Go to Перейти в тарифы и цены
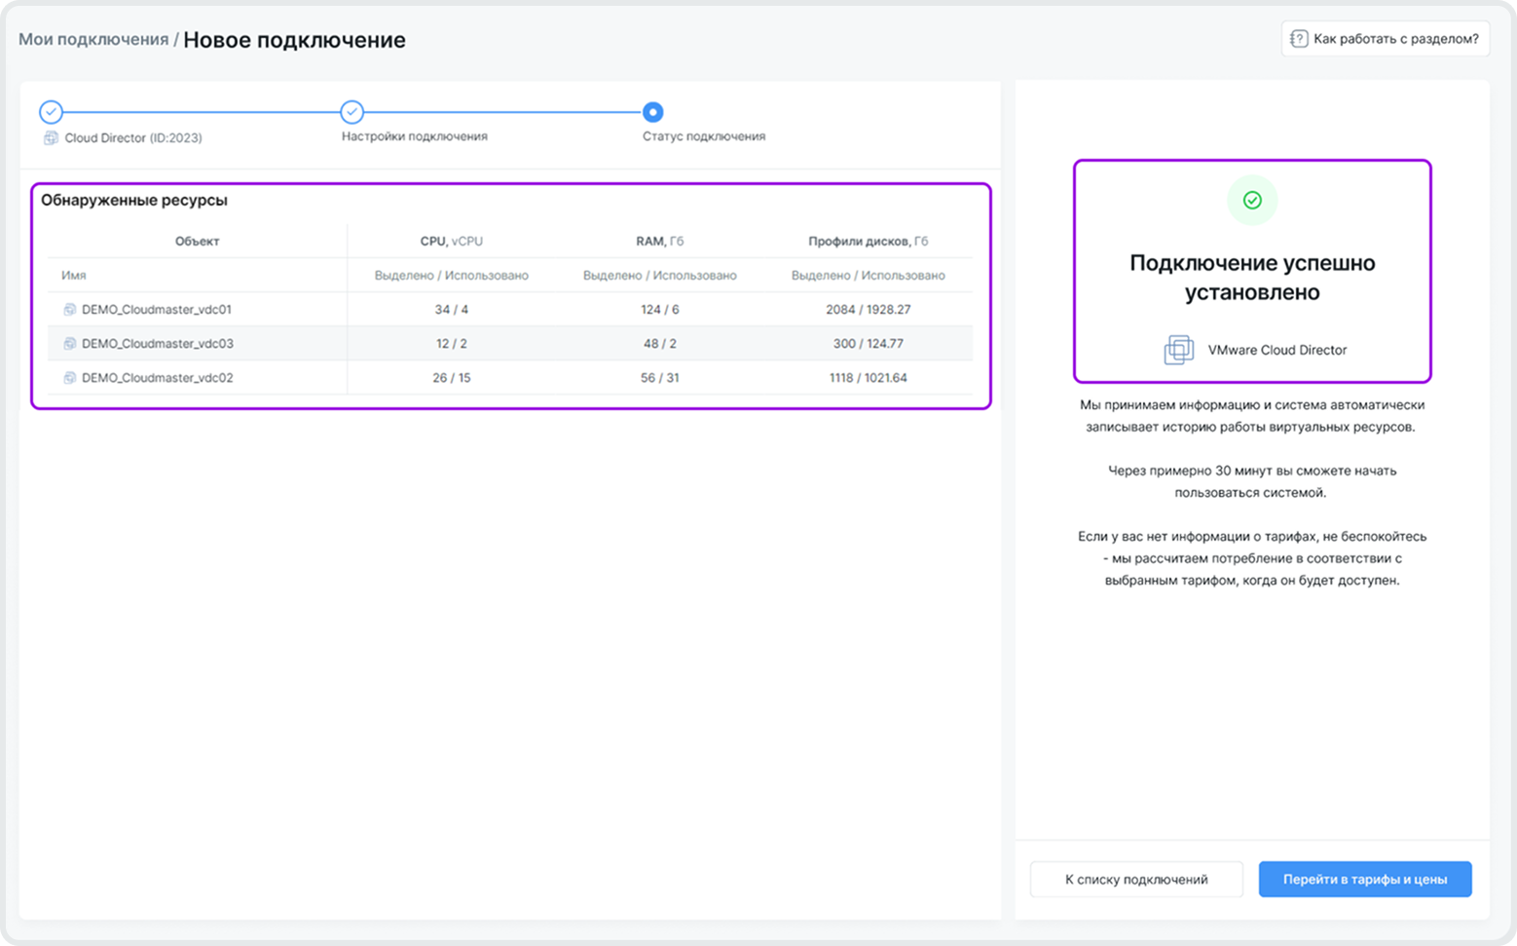1517x946 pixels. point(1364,879)
